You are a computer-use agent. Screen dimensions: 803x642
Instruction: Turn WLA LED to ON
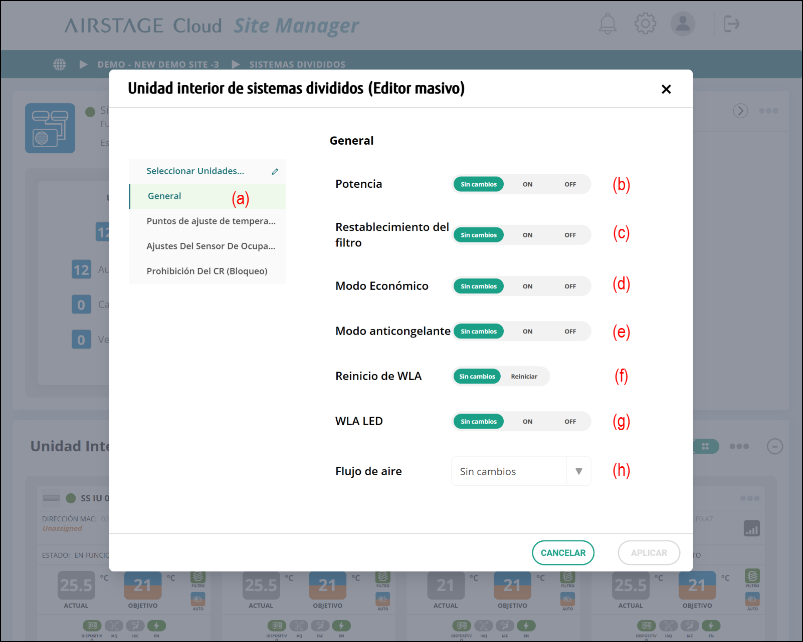(x=527, y=422)
